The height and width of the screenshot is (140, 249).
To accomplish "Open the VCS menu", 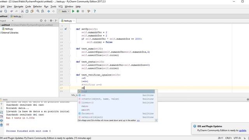I will (x=60, y=7).
